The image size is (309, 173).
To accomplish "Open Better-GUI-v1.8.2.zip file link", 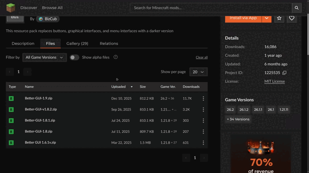I will pyautogui.click(x=41, y=109).
